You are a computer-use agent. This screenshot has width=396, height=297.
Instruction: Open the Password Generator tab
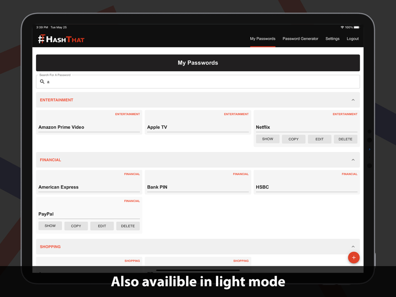(300, 39)
